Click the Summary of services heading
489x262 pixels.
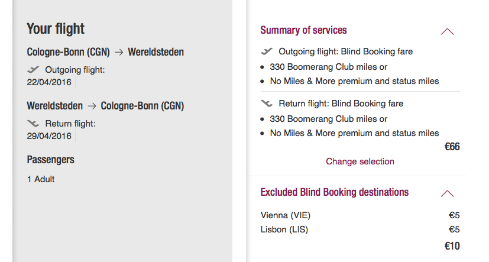303,30
